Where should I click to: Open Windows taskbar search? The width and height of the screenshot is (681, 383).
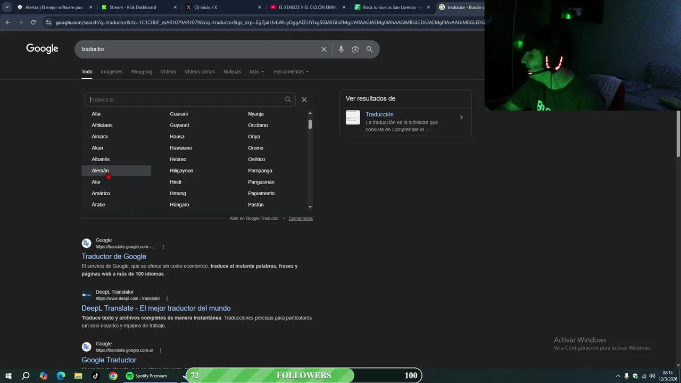[26, 376]
